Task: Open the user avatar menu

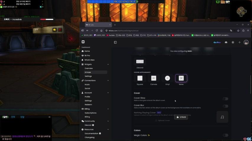Action: point(246,42)
